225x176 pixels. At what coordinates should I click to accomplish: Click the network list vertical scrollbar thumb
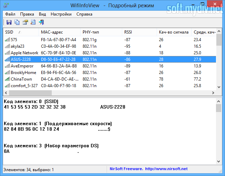pos(219,40)
